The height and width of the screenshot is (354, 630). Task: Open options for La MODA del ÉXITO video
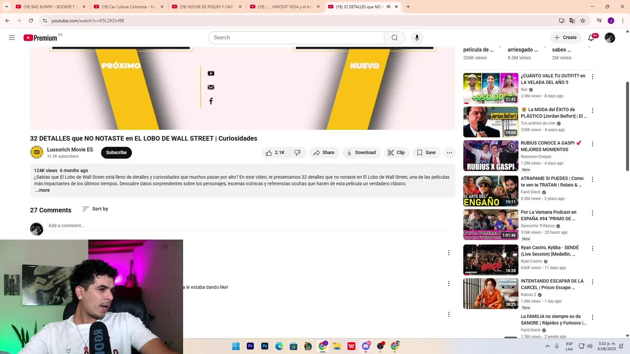(x=593, y=111)
